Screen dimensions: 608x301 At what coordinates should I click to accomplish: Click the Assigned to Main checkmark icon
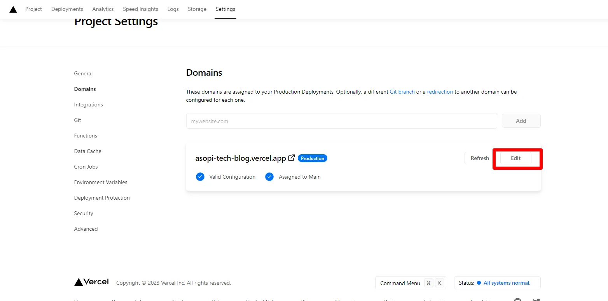click(x=269, y=177)
